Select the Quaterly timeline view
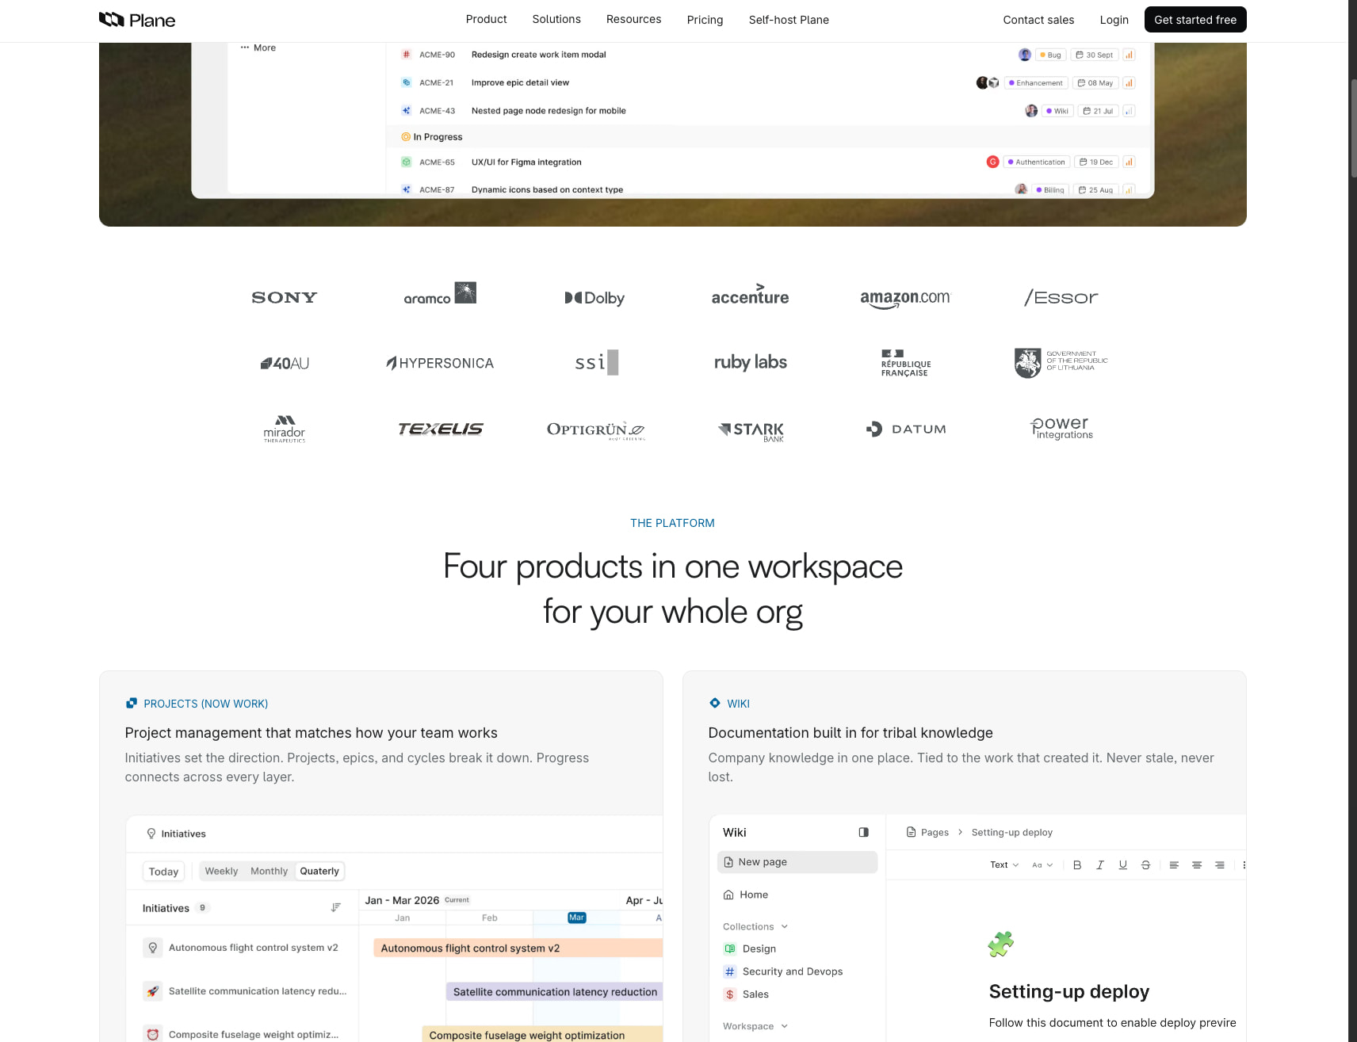 tap(319, 871)
